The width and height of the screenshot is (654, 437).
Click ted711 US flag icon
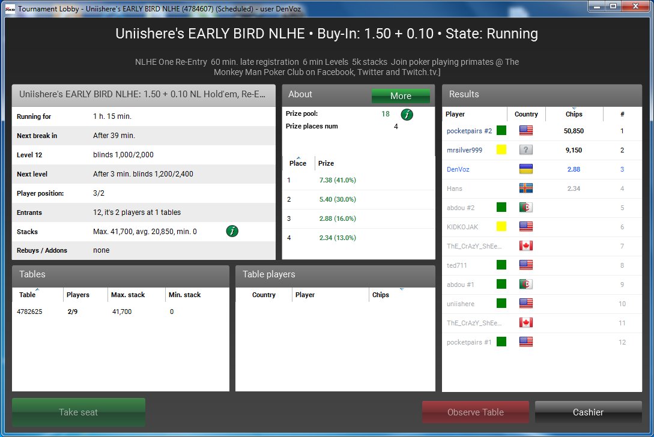click(x=526, y=265)
